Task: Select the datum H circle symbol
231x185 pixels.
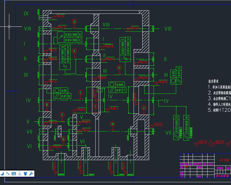Action: click(x=119, y=68)
